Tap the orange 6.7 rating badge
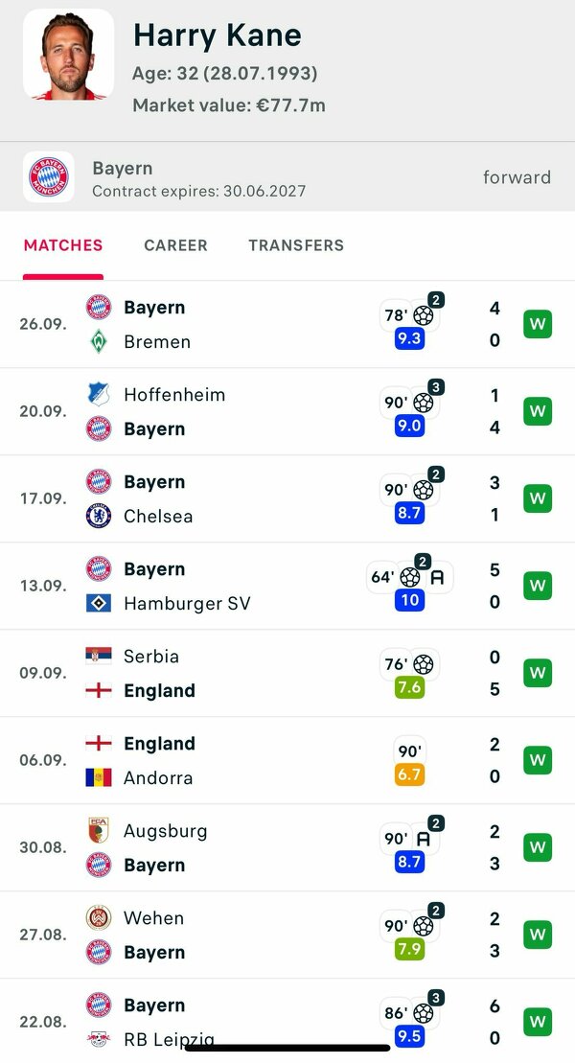The width and height of the screenshot is (575, 1063). tap(409, 774)
